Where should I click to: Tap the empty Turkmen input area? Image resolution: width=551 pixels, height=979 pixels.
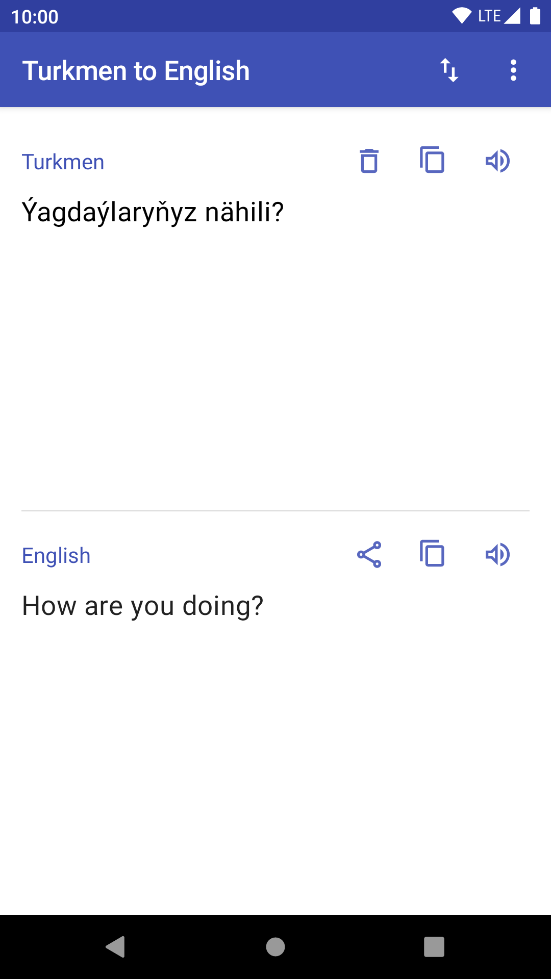coord(275,367)
